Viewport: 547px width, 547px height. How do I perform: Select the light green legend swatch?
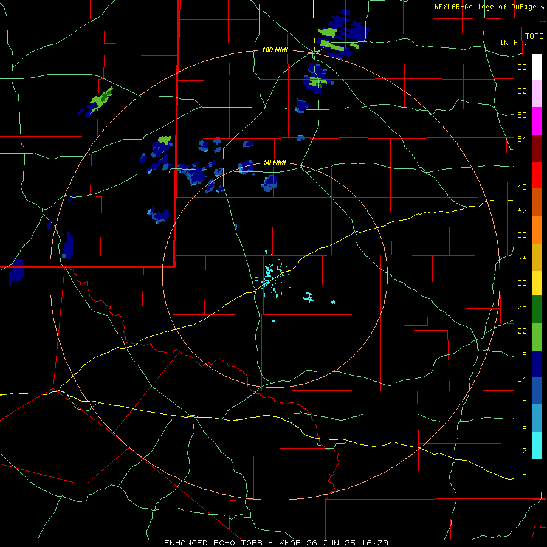[537, 337]
